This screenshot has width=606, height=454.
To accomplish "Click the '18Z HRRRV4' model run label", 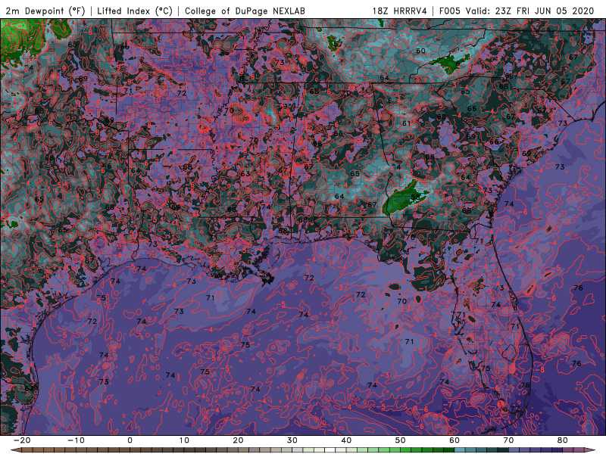I will [x=400, y=11].
